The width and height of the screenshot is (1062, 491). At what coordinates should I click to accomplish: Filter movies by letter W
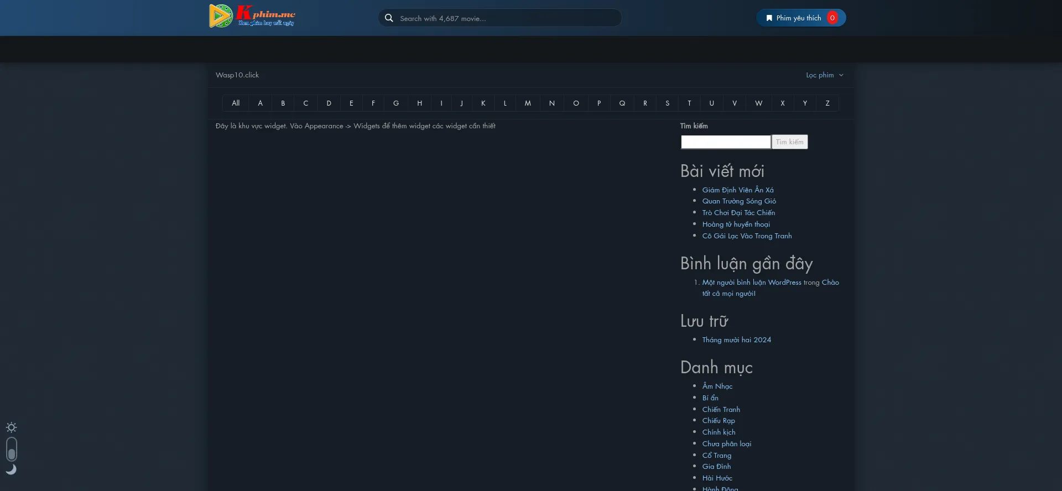pyautogui.click(x=759, y=103)
